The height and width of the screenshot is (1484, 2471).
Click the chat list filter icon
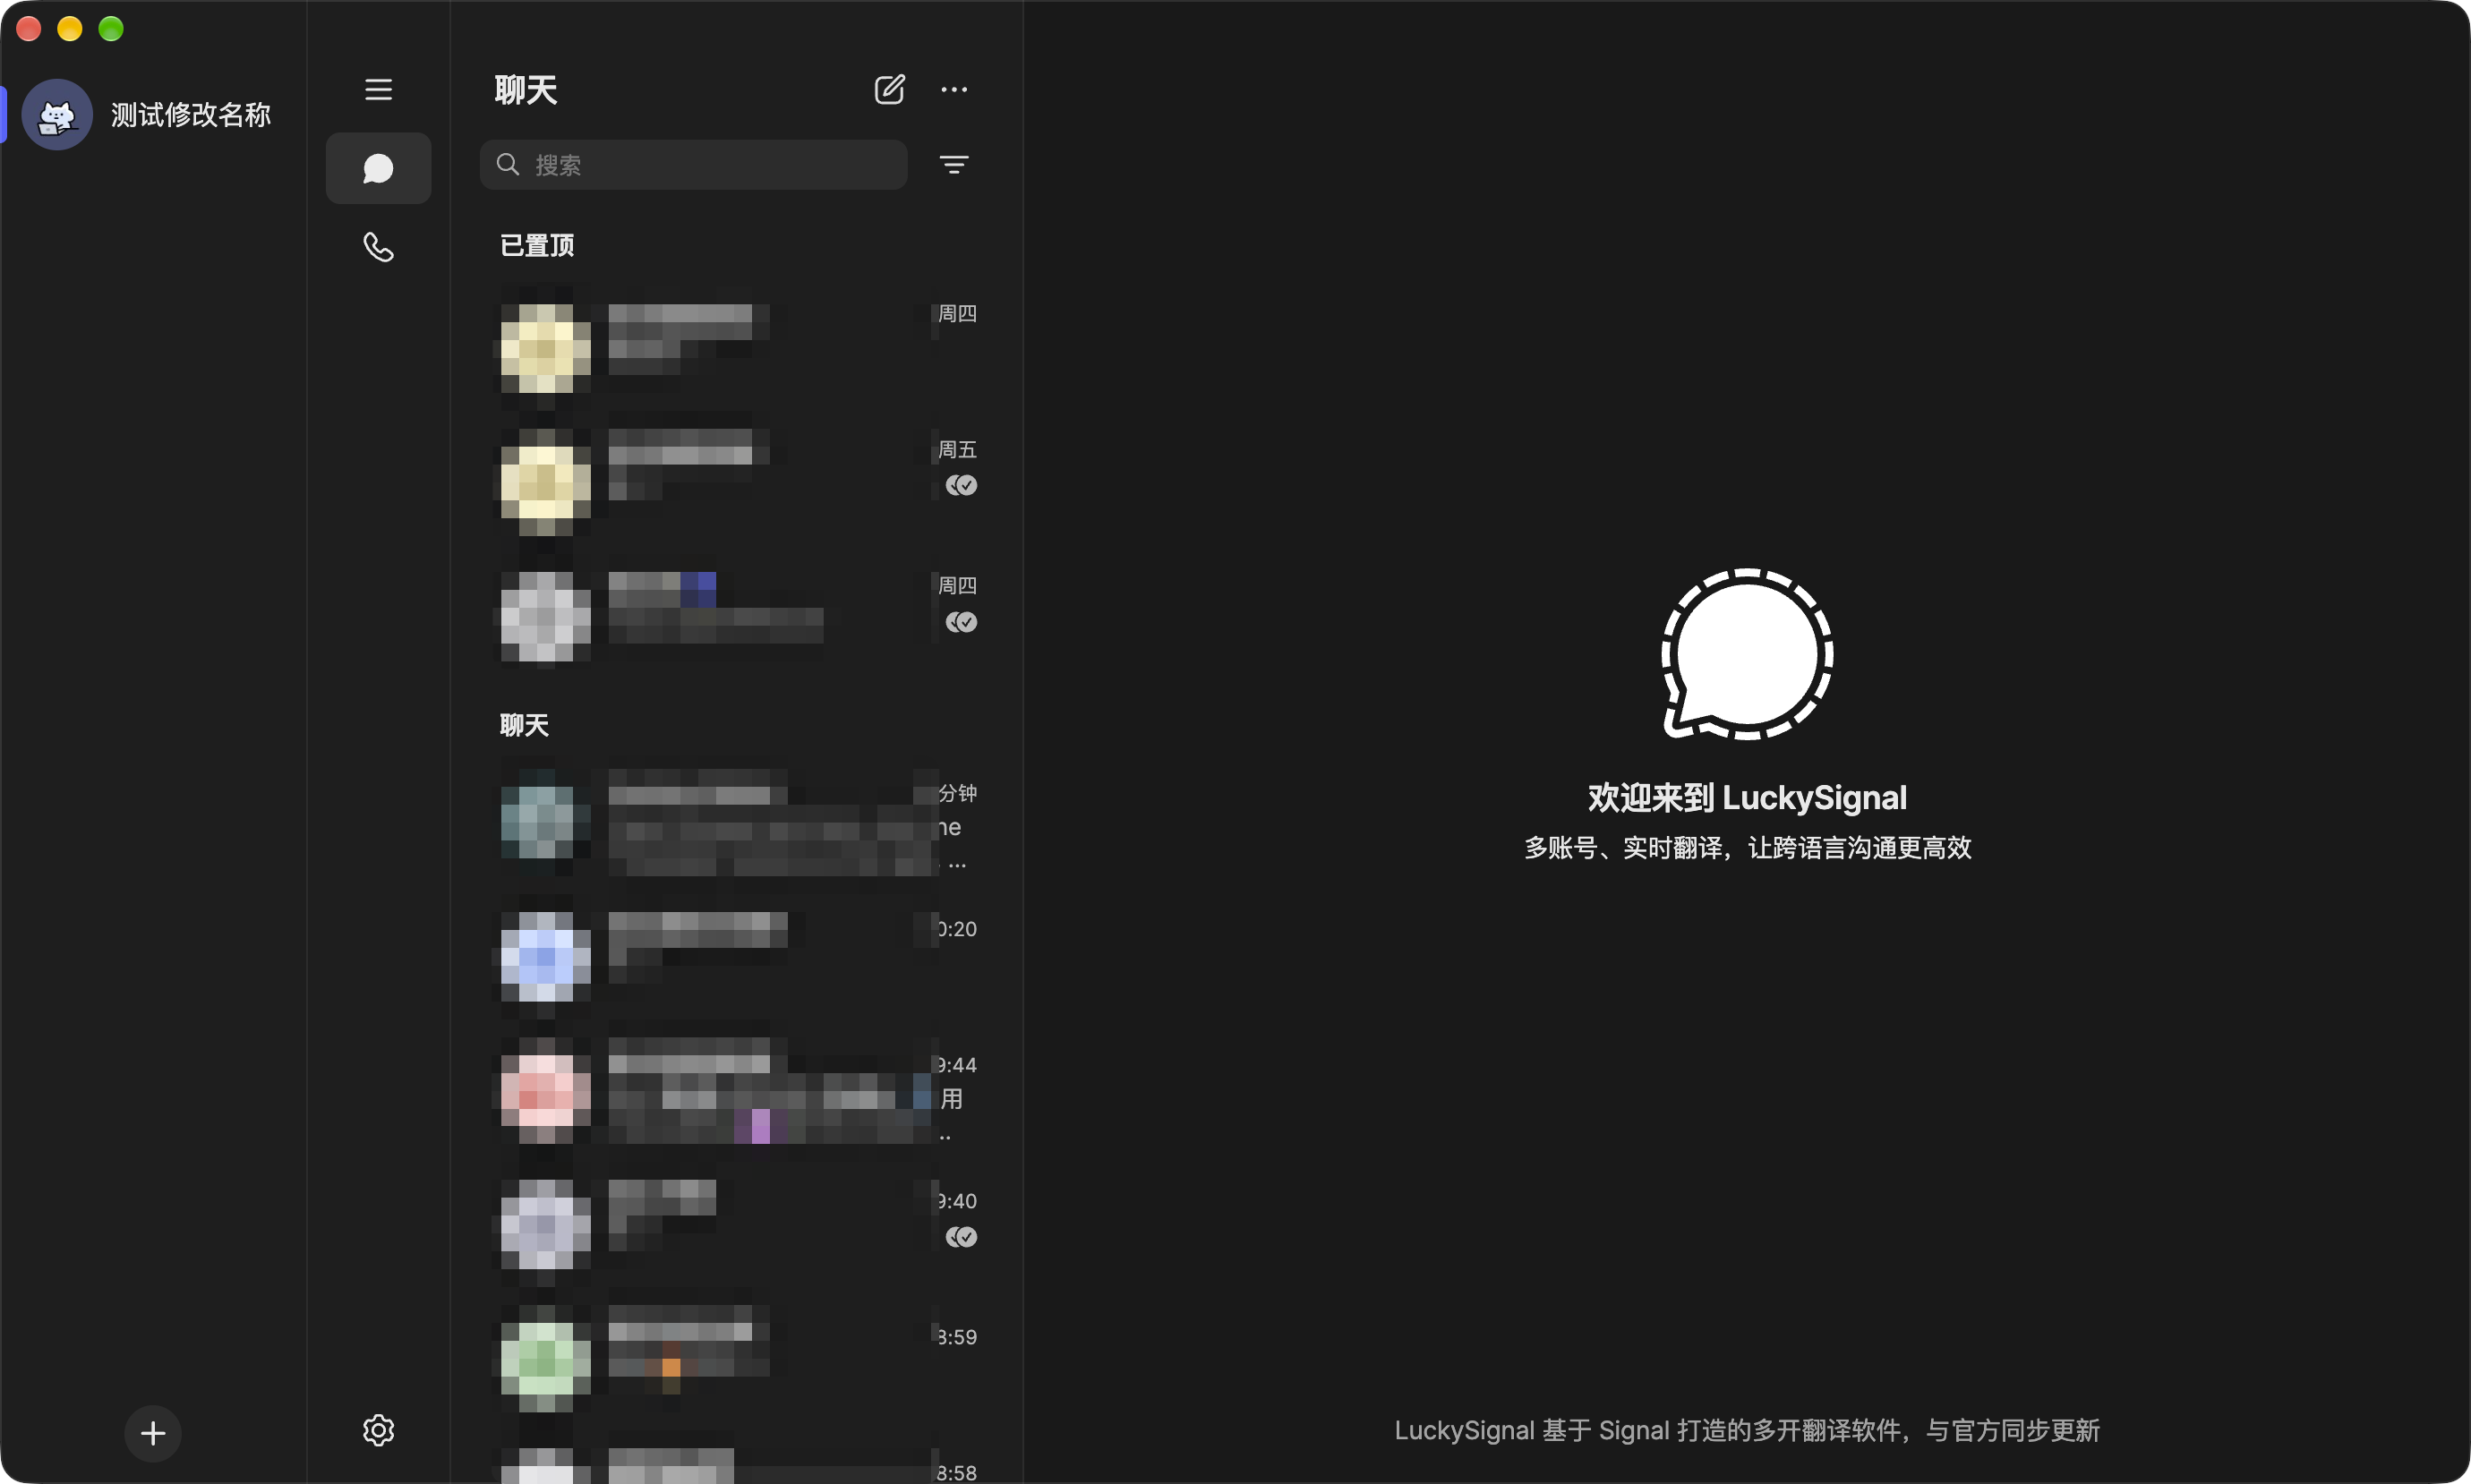[954, 164]
